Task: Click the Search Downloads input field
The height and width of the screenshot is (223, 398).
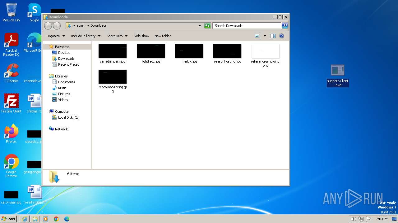Action: click(247, 26)
